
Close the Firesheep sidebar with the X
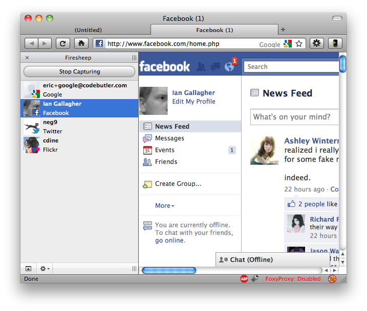[x=27, y=58]
